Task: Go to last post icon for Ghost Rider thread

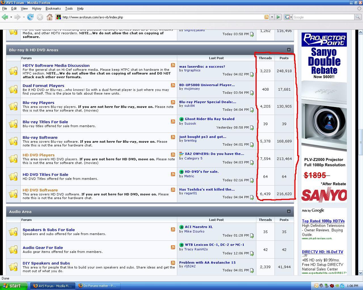Action: [252, 128]
